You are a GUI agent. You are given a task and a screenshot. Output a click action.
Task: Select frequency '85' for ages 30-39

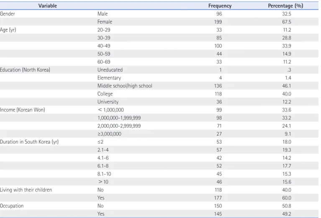(x=219, y=38)
